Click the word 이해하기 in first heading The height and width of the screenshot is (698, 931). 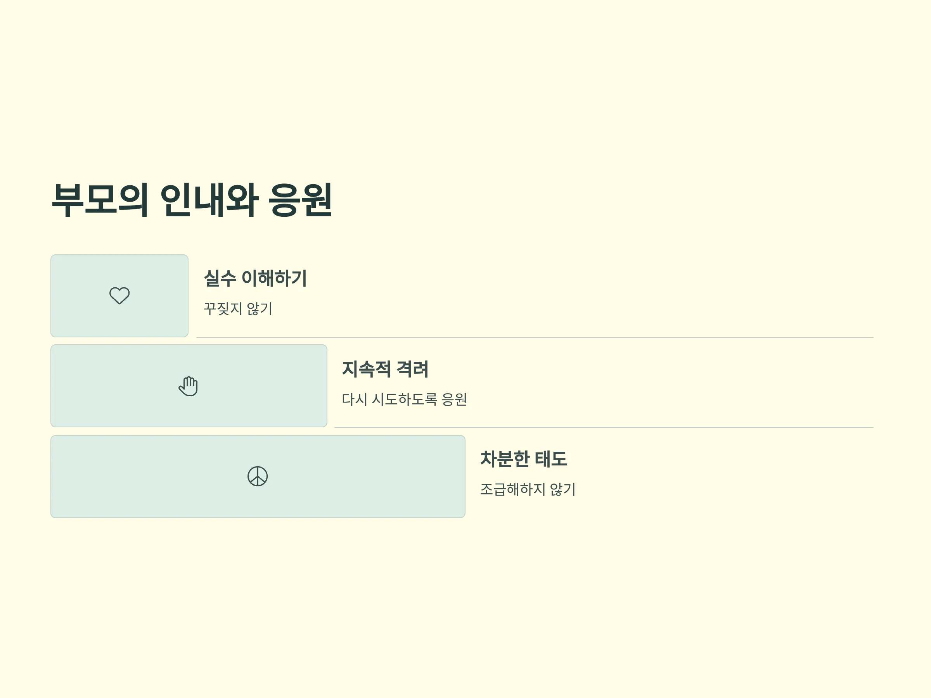(274, 278)
